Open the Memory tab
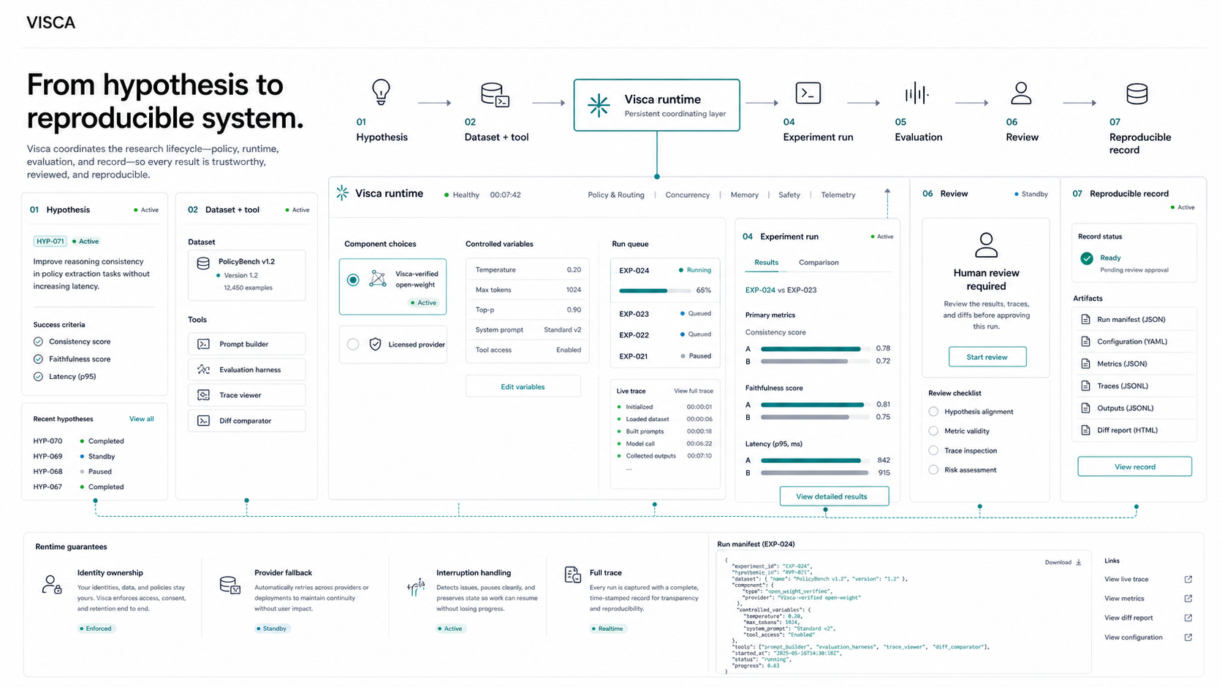The width and height of the screenshot is (1222, 687). [x=744, y=195]
